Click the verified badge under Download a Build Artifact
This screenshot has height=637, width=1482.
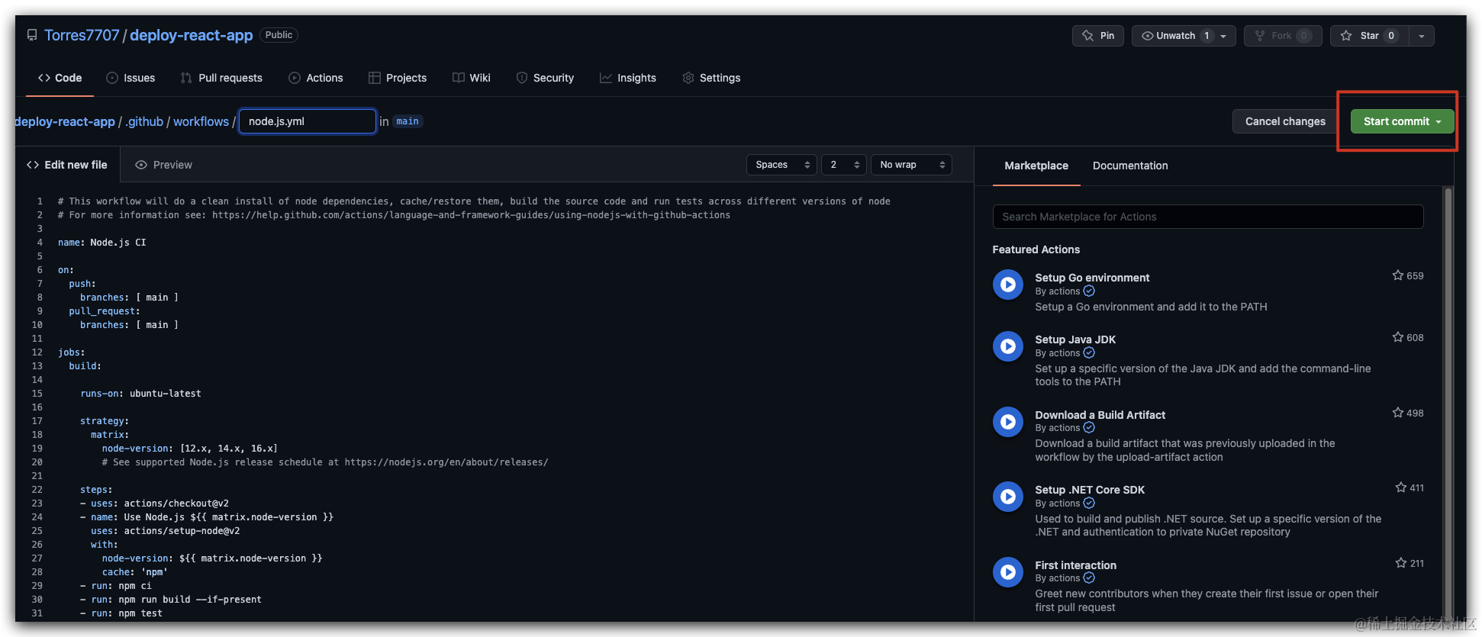click(x=1089, y=428)
